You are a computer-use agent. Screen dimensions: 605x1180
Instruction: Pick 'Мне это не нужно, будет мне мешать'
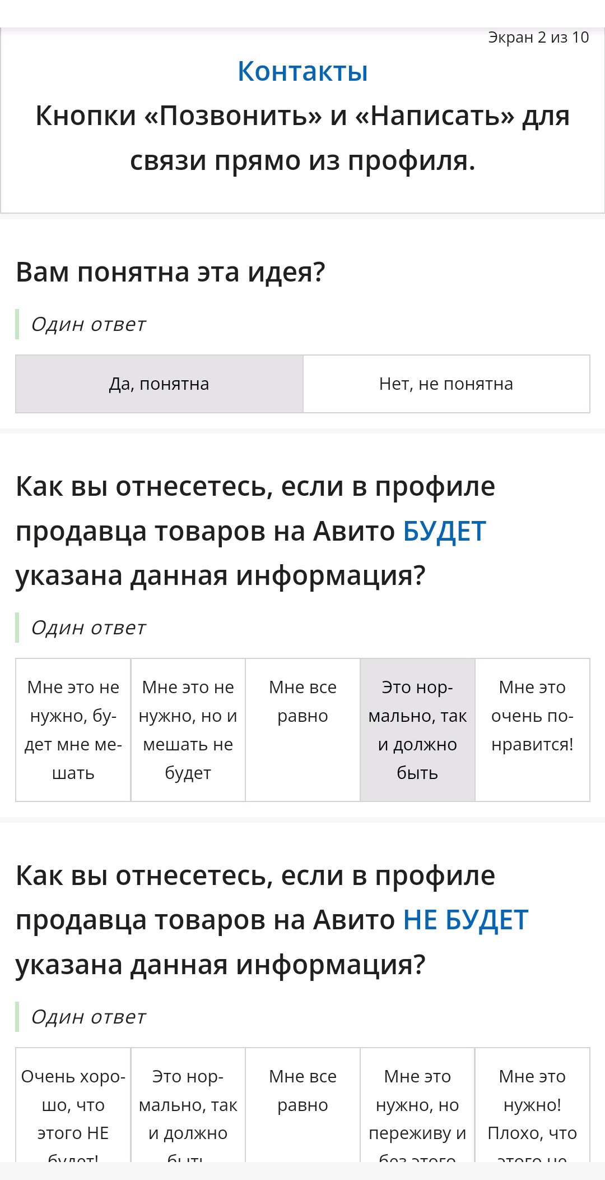[x=73, y=730]
